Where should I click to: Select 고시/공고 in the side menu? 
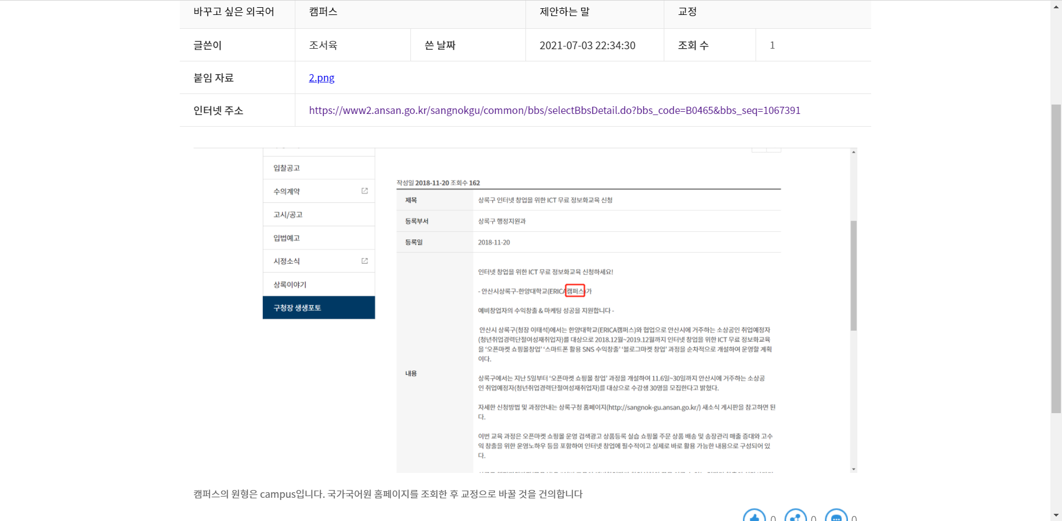coord(288,215)
